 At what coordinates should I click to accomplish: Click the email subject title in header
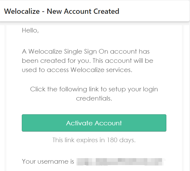[62, 12]
